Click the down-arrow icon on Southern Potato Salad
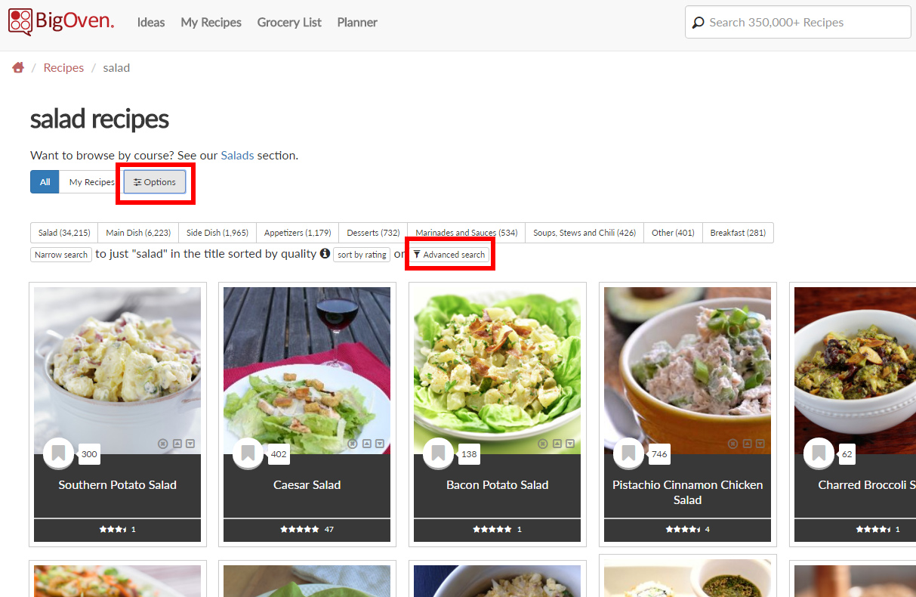This screenshot has height=597, width=916. pos(190,444)
